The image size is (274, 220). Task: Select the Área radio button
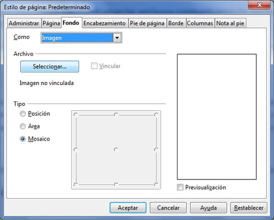coord(22,126)
